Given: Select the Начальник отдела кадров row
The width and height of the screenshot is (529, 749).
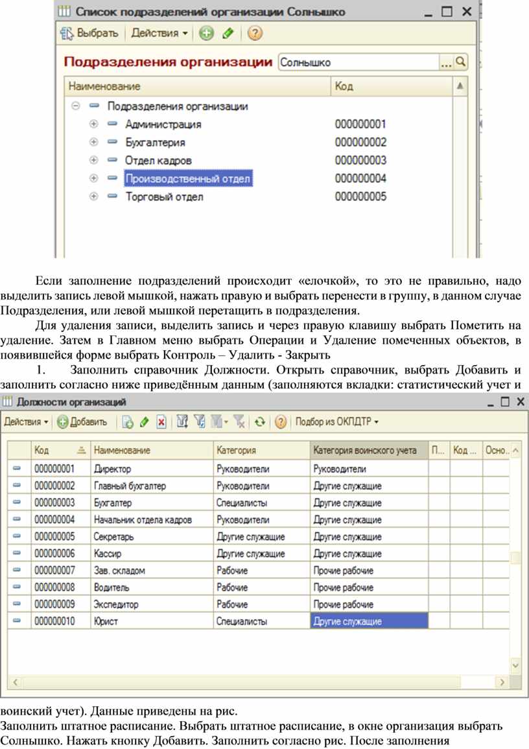Looking at the screenshot, I should (x=258, y=519).
